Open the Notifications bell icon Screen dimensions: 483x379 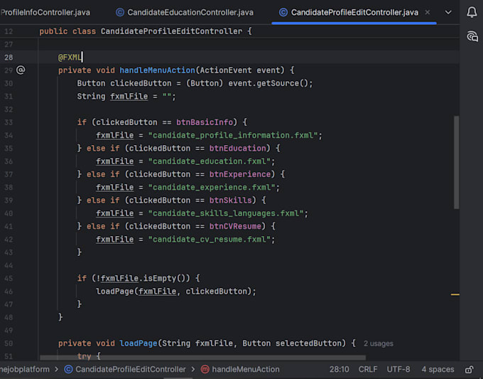[x=472, y=12]
